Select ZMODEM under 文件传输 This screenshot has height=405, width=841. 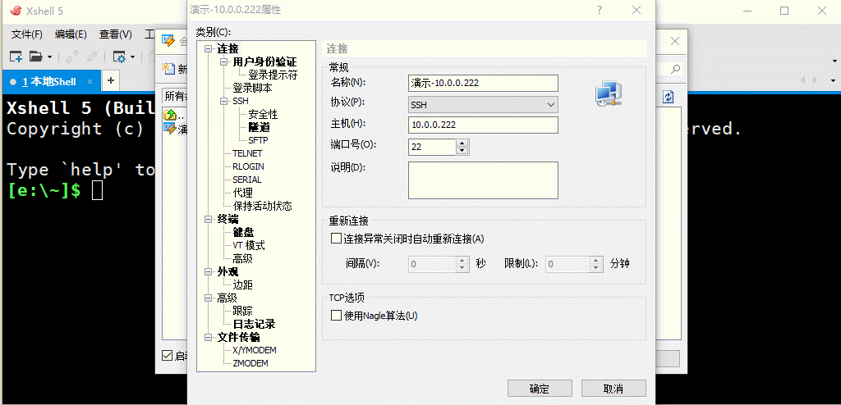pos(250,362)
